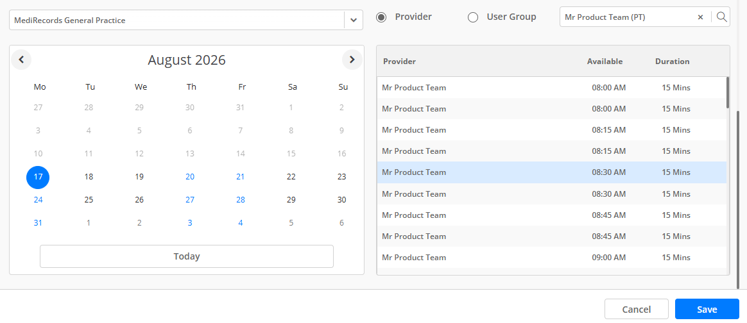Click the Provider column header
This screenshot has height=323, width=747.
coord(399,62)
